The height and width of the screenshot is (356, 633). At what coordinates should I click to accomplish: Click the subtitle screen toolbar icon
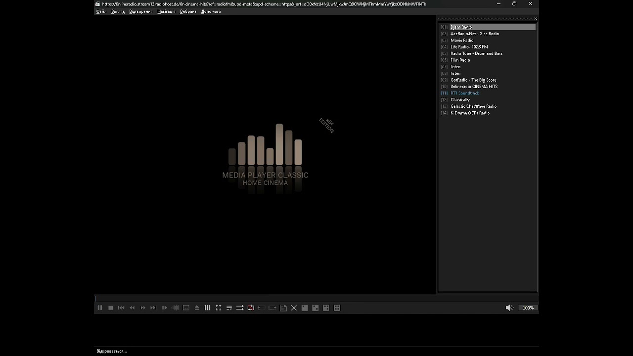186,308
